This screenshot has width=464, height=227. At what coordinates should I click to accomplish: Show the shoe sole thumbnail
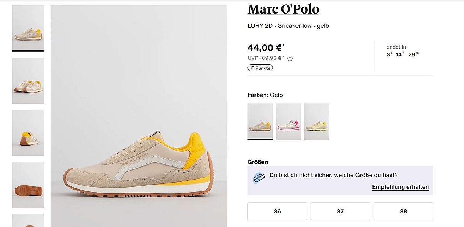tap(28, 185)
